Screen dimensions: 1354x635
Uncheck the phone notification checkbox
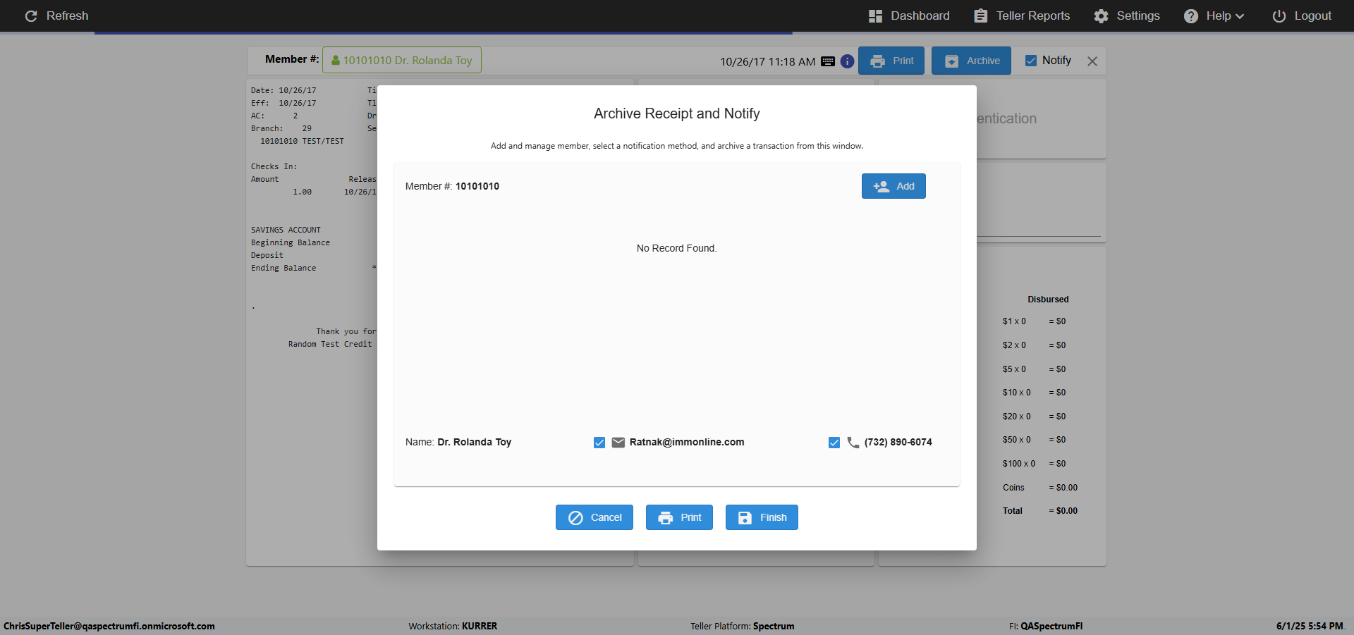pos(834,443)
